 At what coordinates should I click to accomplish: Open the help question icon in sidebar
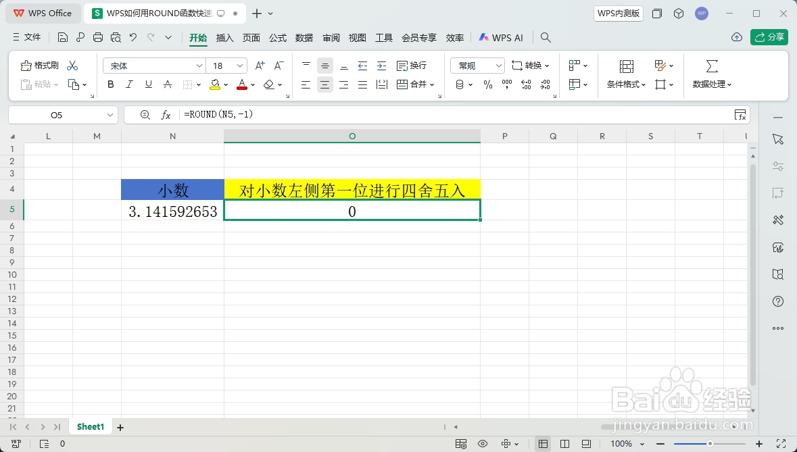(777, 301)
